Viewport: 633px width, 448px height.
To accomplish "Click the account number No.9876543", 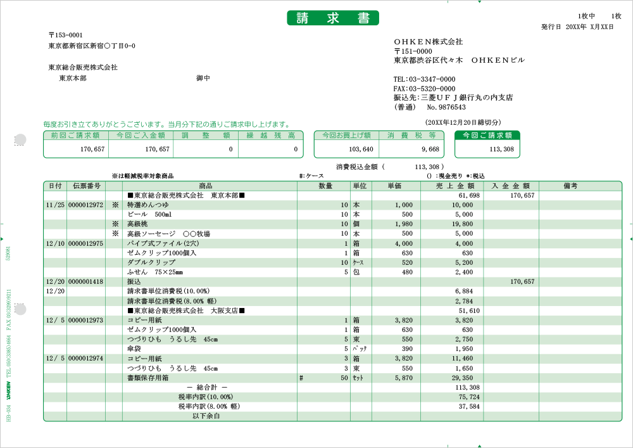I will 446,107.
